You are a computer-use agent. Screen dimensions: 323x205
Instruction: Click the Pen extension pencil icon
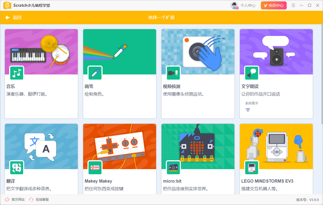(x=95, y=73)
